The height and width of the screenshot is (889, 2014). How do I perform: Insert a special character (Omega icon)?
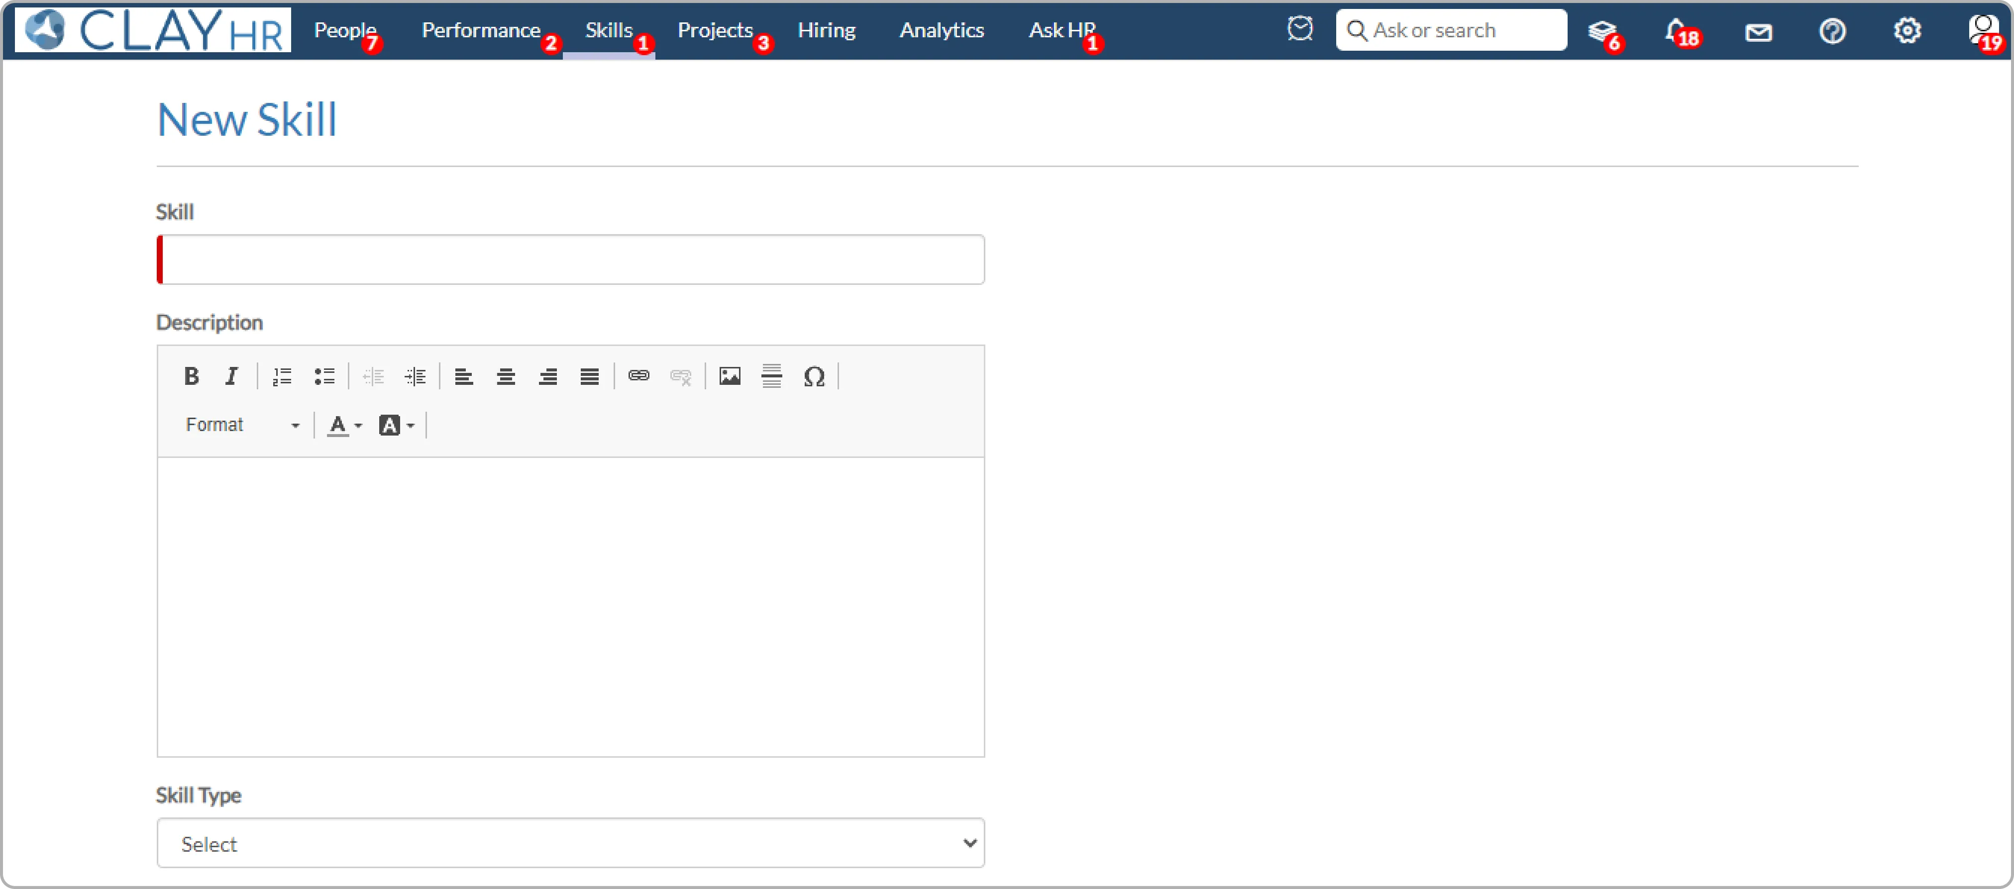coord(814,376)
